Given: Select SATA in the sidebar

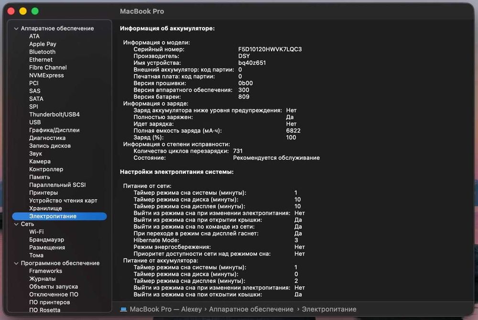Looking at the screenshot, I should (x=36, y=99).
